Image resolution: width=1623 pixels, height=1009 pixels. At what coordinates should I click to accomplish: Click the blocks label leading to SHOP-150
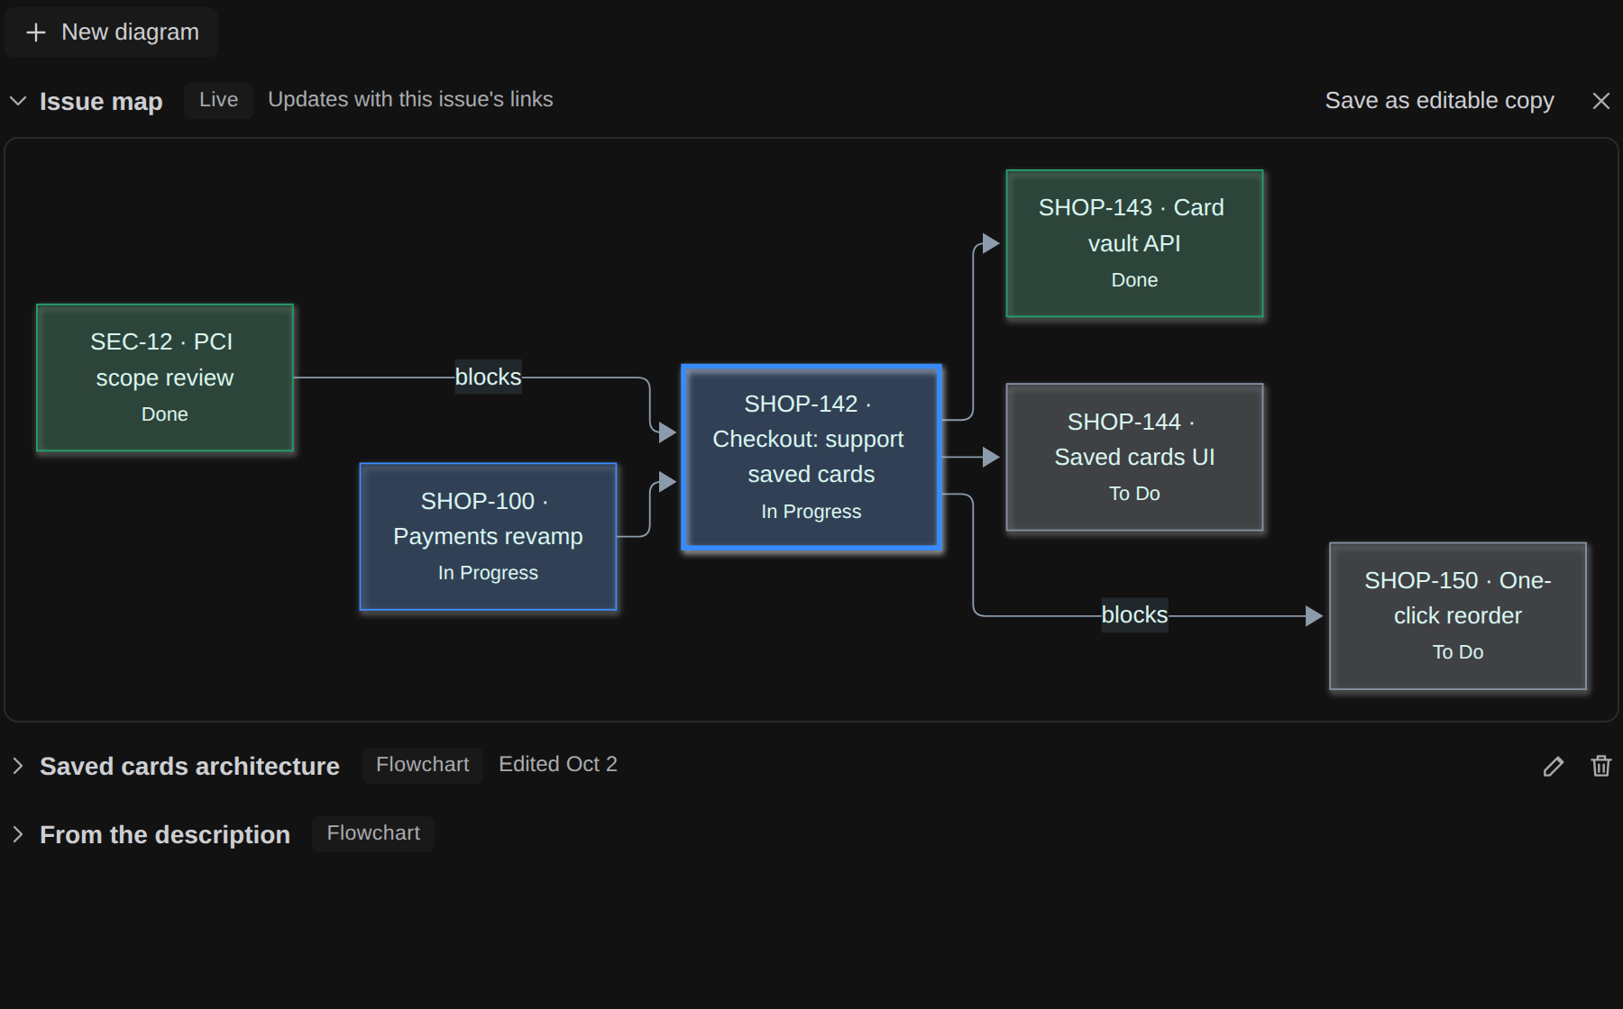coord(1134,614)
